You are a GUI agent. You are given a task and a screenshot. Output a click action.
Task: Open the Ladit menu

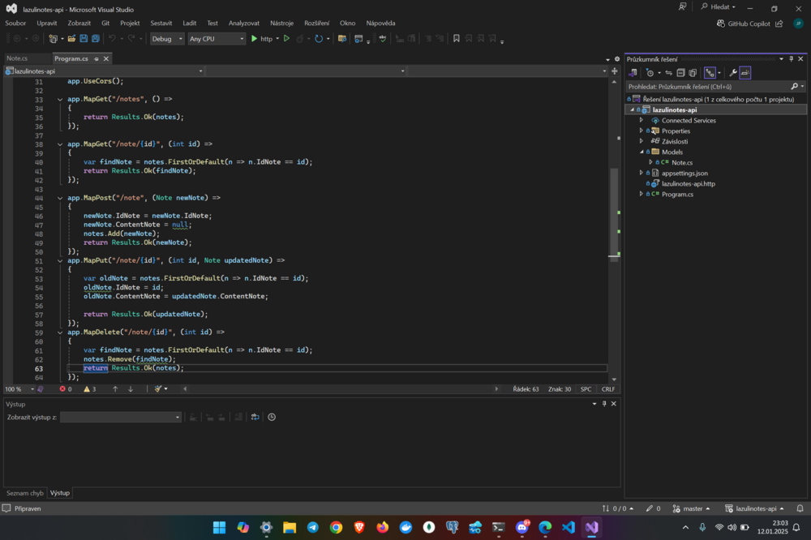[189, 24]
